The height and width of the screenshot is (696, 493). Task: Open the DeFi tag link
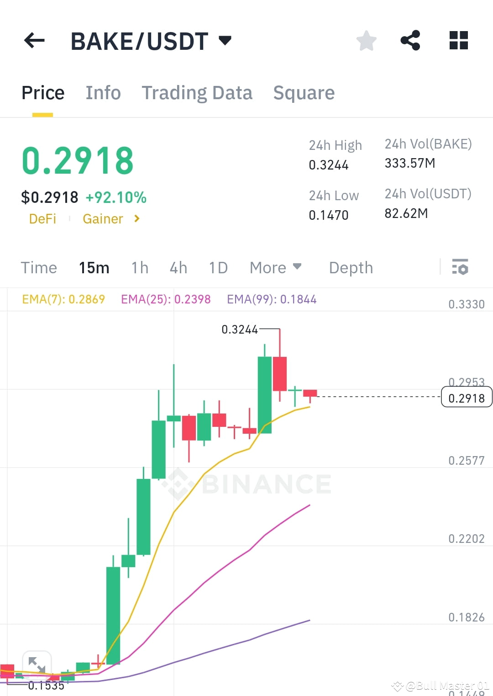[x=43, y=219]
